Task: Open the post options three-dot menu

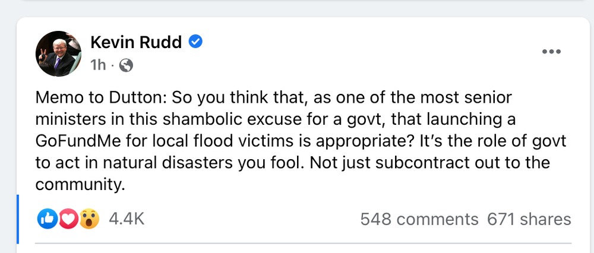Action: click(x=551, y=52)
